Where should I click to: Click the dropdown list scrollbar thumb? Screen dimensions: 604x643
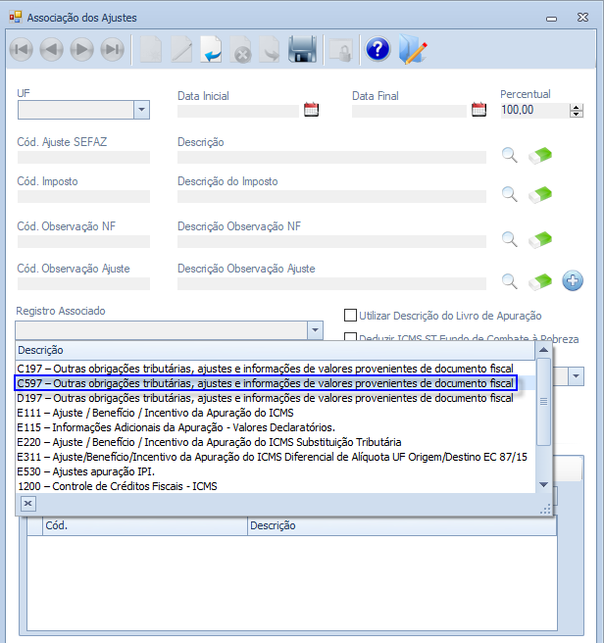coord(543,402)
